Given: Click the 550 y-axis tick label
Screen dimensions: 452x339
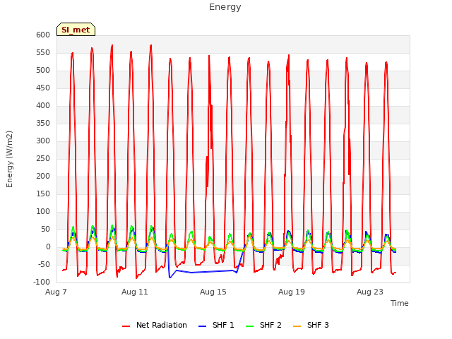Looking at the screenshot, I should coord(43,53).
